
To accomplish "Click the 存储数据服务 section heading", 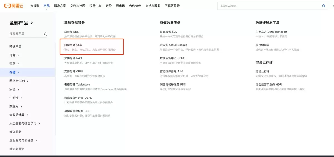I will 170,23.
